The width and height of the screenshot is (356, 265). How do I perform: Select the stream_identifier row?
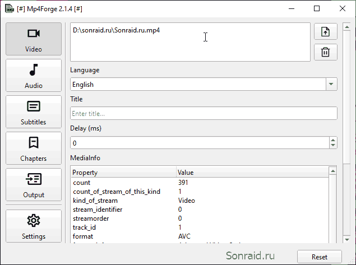coord(200,210)
